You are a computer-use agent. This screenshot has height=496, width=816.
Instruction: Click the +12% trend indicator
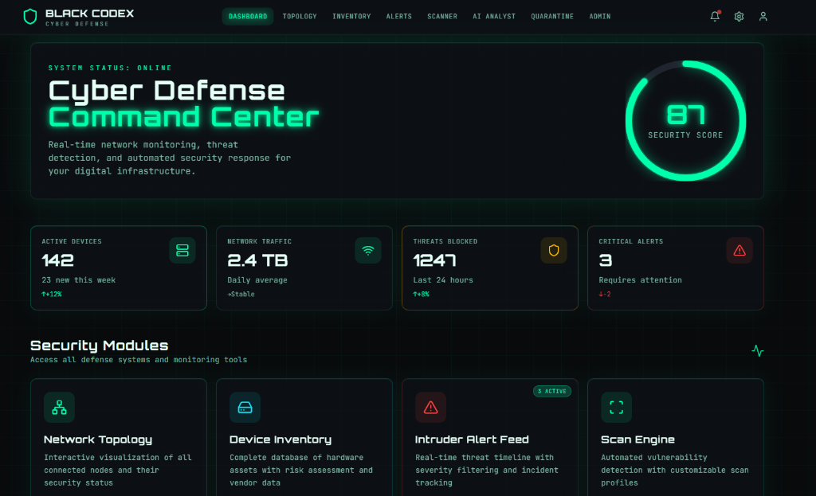coord(52,295)
